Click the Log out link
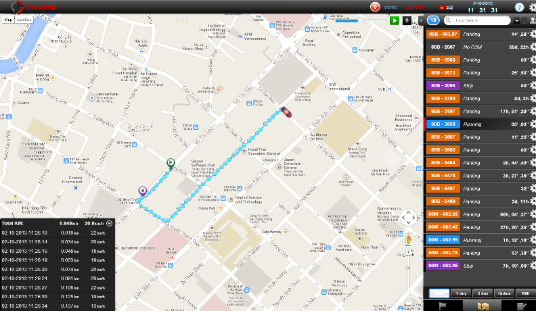This screenshot has width=536, height=311. pyautogui.click(x=414, y=7)
